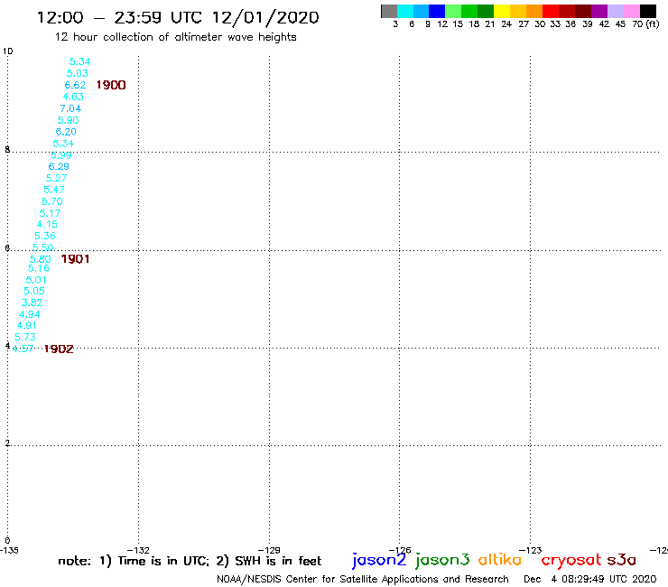Click the 6.20 wave height value
The width and height of the screenshot is (668, 587).
click(66, 132)
